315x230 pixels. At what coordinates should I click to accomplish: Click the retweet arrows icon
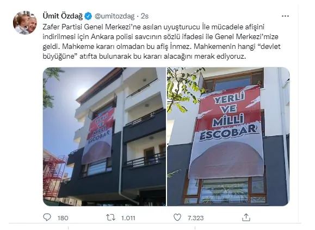click(x=110, y=217)
